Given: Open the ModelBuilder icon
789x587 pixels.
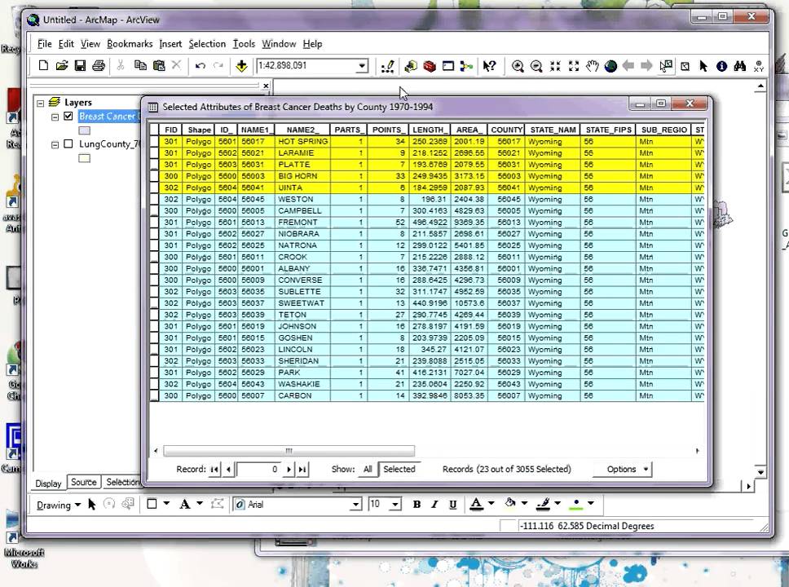Looking at the screenshot, I should tap(466, 66).
